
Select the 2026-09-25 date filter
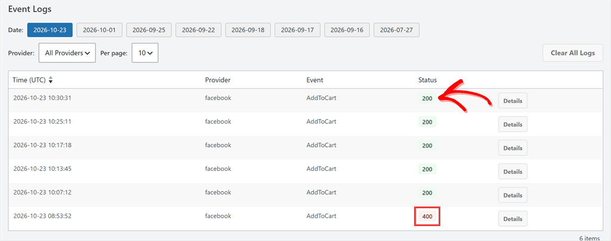149,30
